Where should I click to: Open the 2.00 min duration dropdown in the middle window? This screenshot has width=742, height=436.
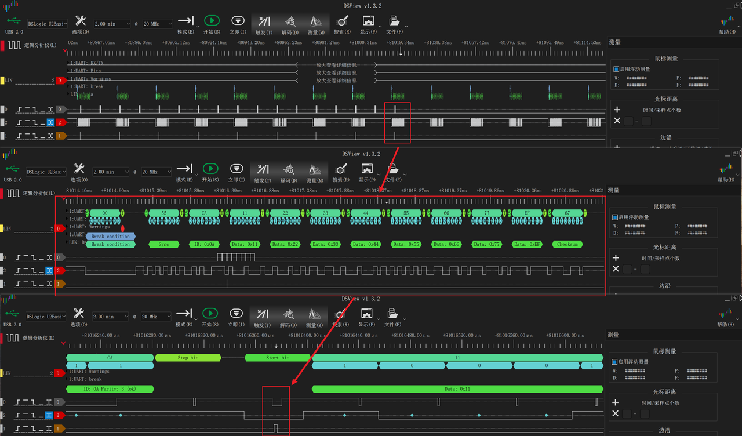[x=112, y=172]
